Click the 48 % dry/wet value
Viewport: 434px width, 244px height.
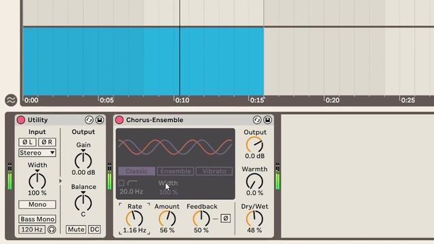coord(254,230)
